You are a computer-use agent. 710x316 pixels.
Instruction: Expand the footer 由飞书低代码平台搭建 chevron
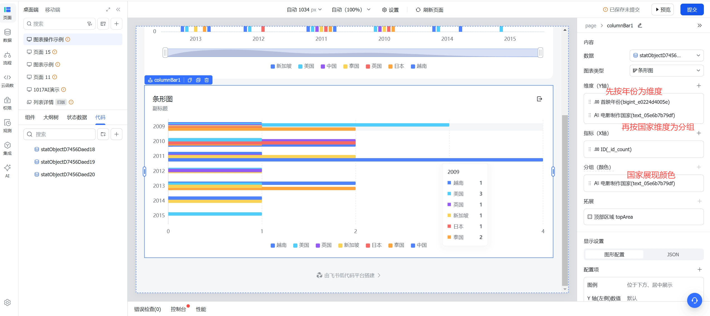click(x=379, y=275)
